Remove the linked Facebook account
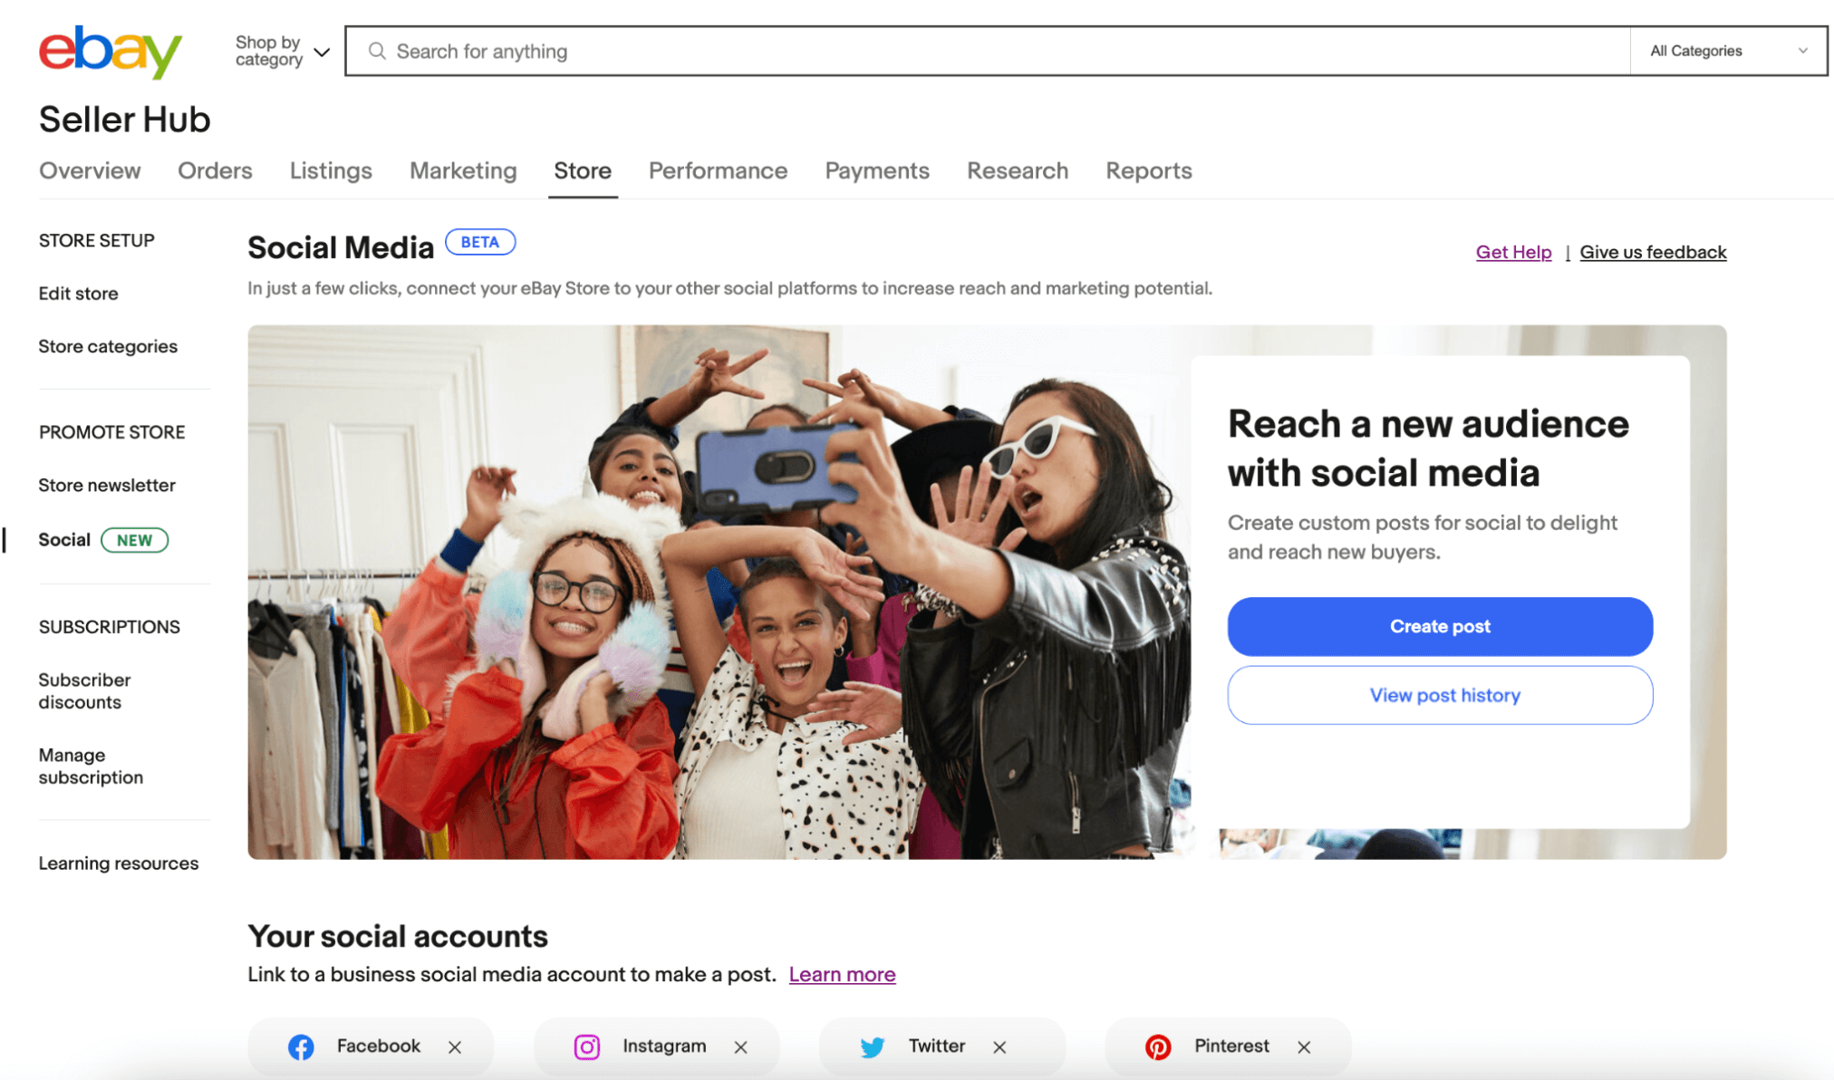 pos(455,1046)
